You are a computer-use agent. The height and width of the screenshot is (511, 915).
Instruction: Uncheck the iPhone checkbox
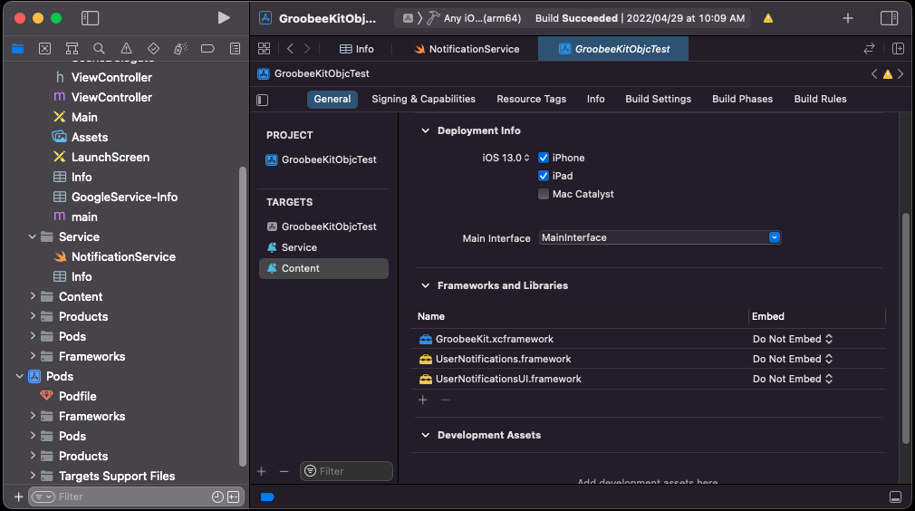[544, 158]
